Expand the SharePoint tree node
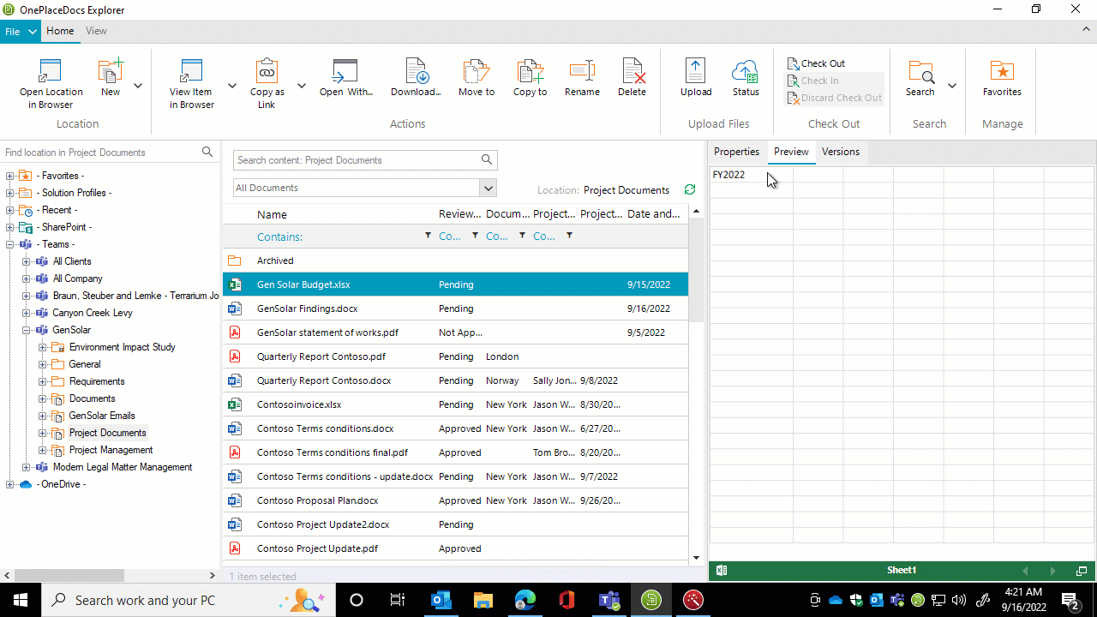This screenshot has height=617, width=1097. 10,227
